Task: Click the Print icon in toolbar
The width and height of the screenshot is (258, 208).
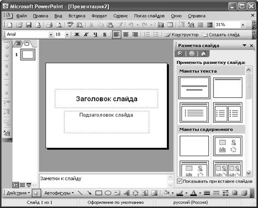Action: pyautogui.click(x=49, y=25)
